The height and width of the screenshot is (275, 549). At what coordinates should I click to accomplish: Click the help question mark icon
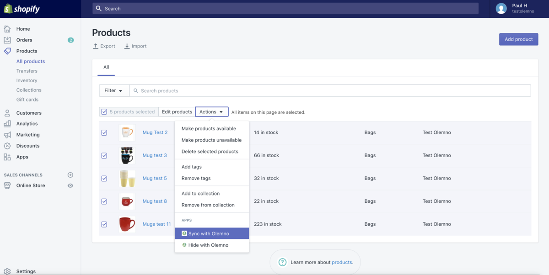283,262
